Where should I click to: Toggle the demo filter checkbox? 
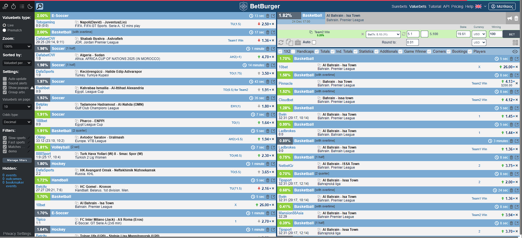click(x=5, y=151)
